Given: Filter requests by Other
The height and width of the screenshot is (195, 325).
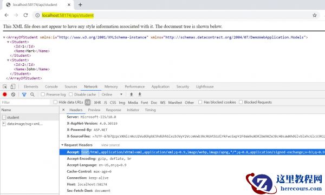Looking at the screenshot, I should click(189, 102).
